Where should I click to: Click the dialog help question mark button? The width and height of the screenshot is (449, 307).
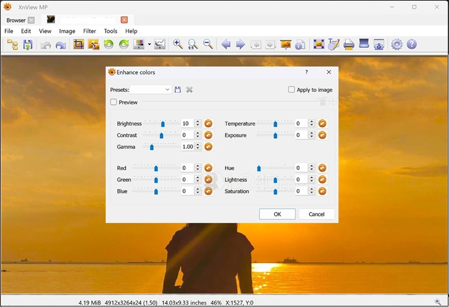coord(306,72)
